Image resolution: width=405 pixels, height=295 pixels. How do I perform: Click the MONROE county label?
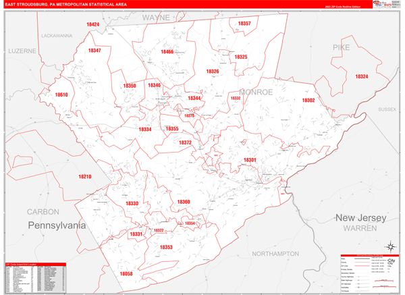tap(256, 92)
